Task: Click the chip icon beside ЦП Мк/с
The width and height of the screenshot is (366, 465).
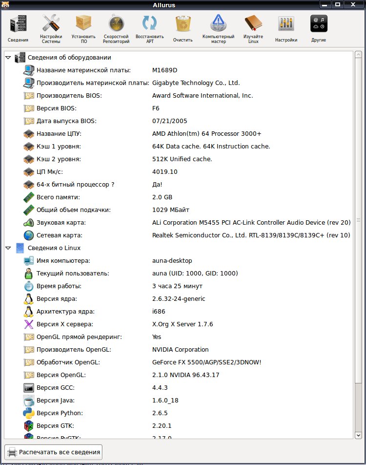Action: (29, 172)
